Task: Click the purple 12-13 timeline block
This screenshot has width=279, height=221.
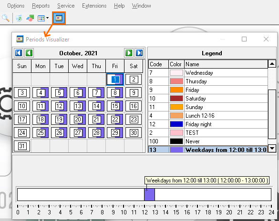Action: tap(149, 194)
